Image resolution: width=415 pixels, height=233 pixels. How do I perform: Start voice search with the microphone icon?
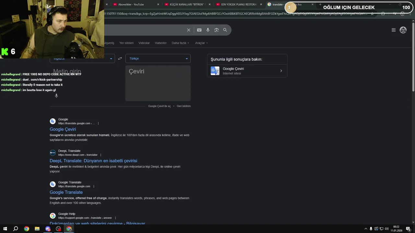(x=208, y=30)
